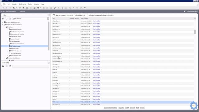Maximize the Palette panel using its corner icon

pyautogui.click(x=49, y=63)
